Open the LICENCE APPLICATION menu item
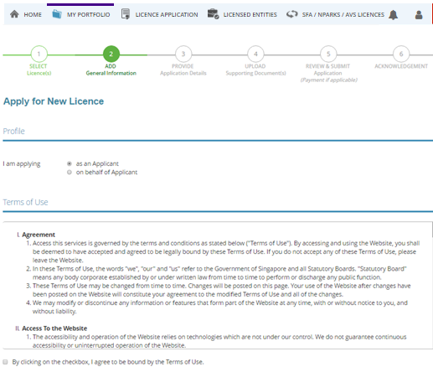 (167, 14)
